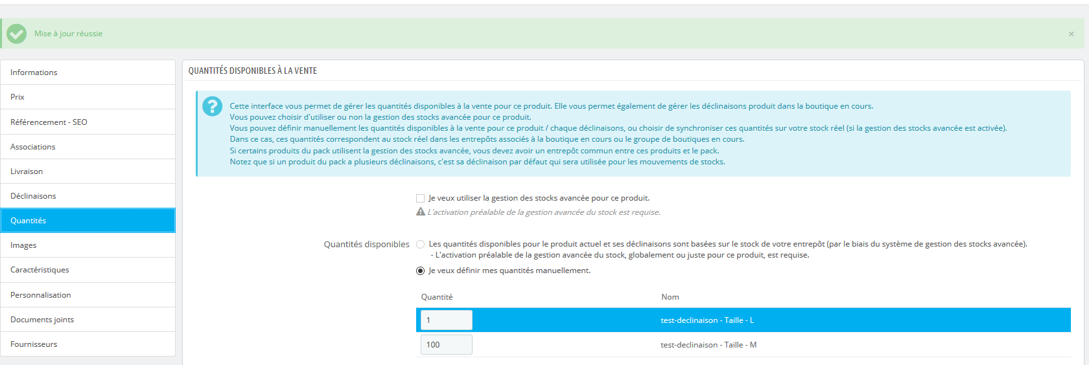Screen dimensions: 1089x365
Task: Select 'Je veux définir mes quantités manuellement' radio
Action: tap(420, 271)
